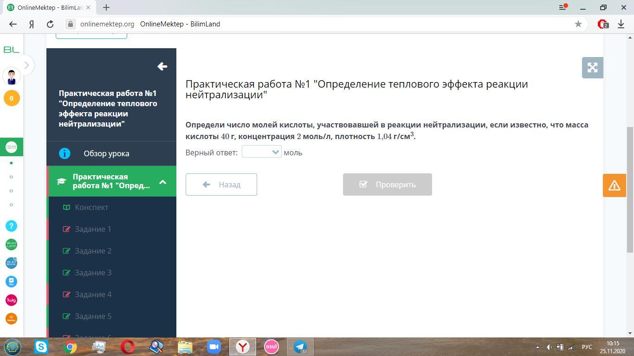Open Chrome from the taskbar
634x356 pixels.
click(70, 347)
